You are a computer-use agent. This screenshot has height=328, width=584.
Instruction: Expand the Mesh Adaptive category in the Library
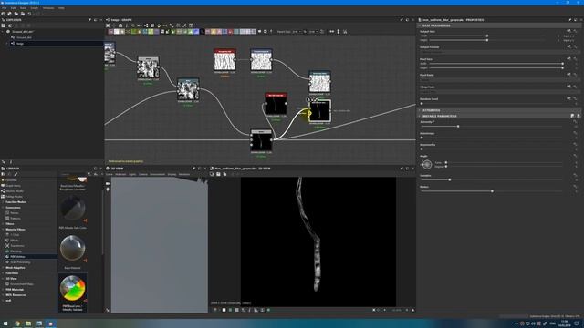3,267
